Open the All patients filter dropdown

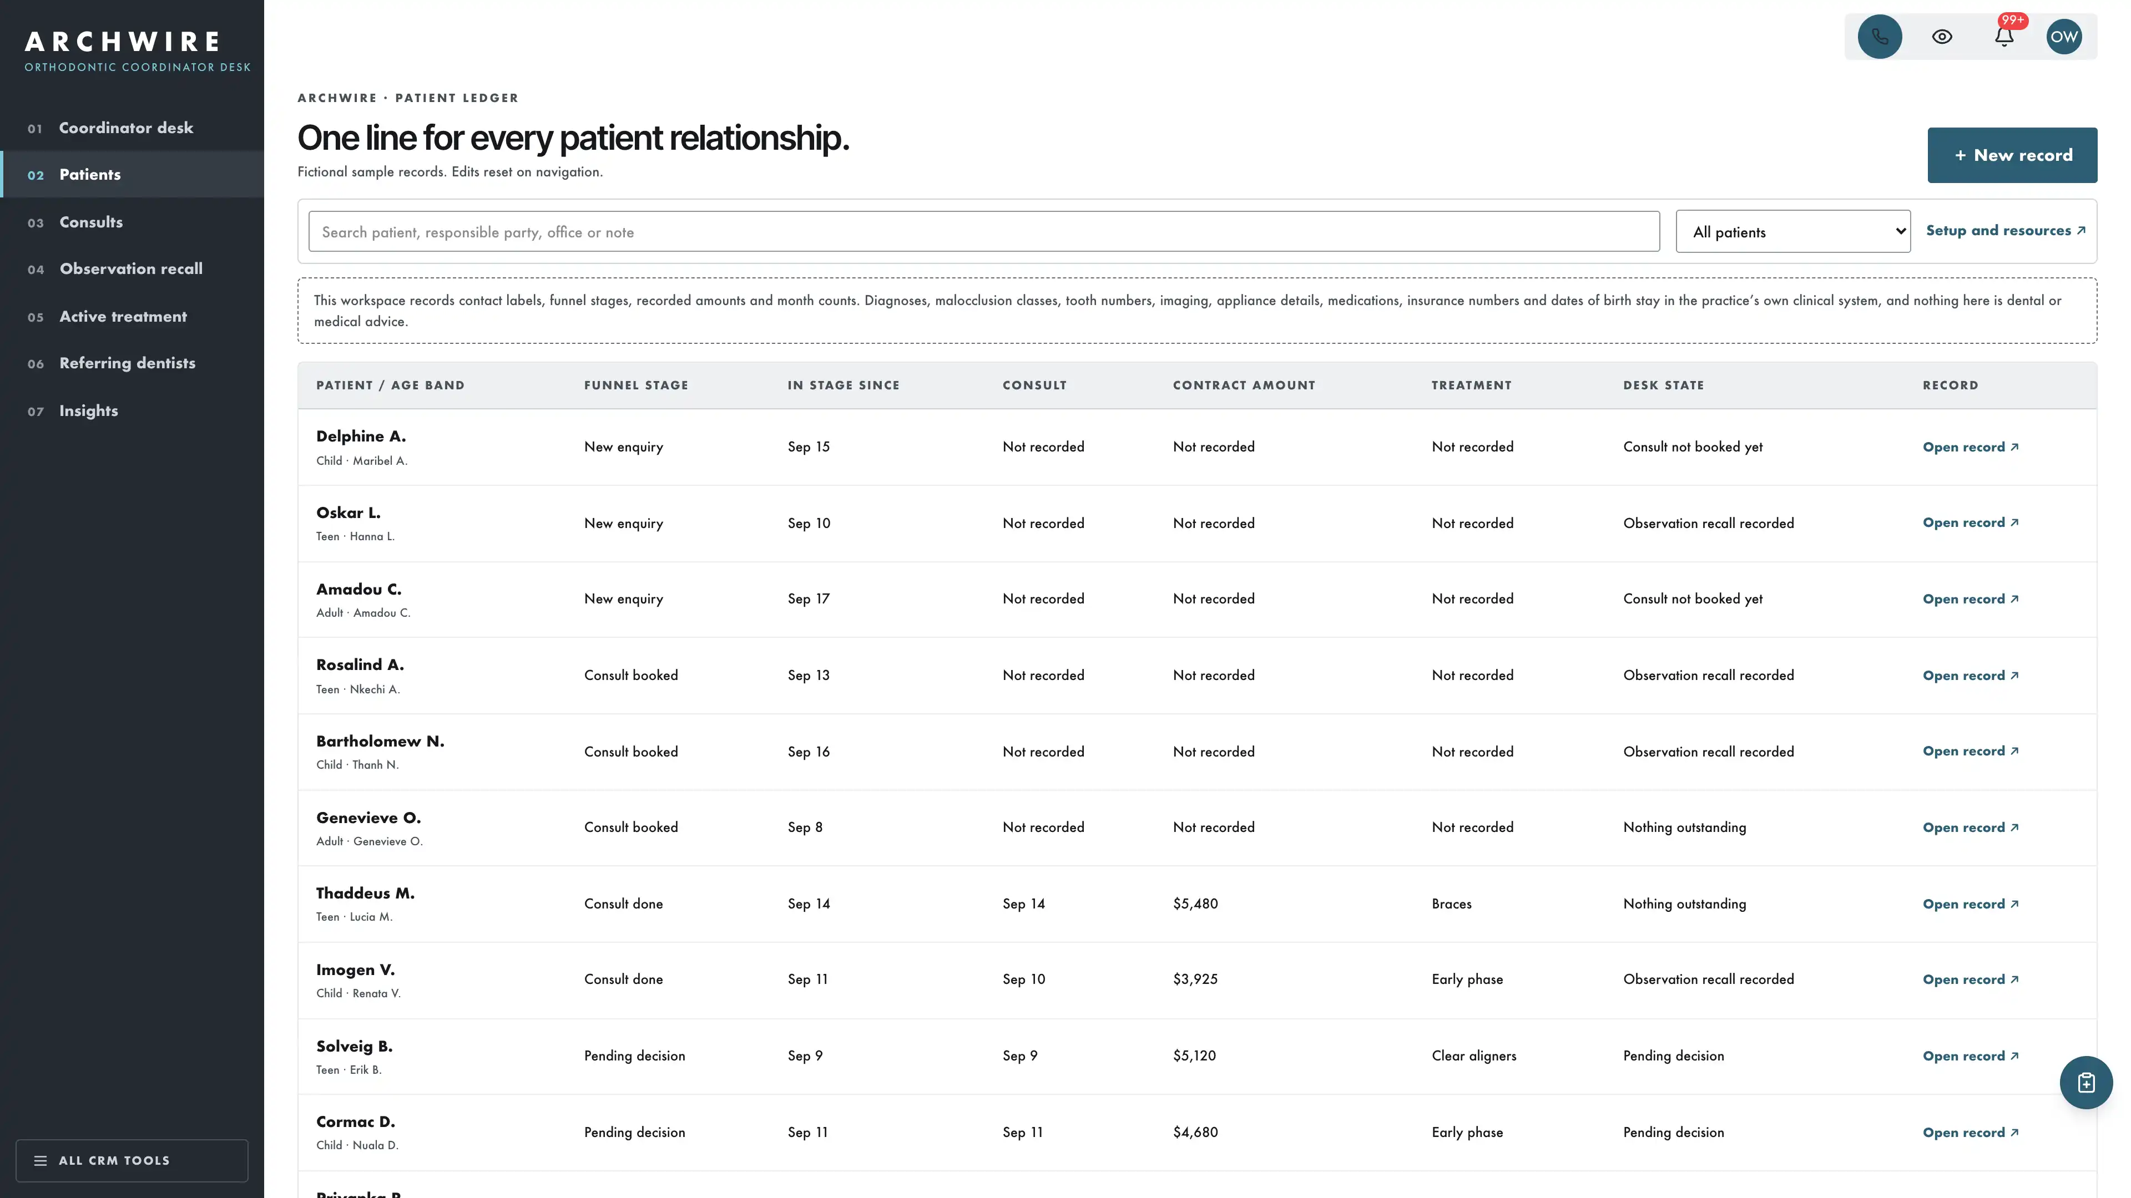tap(1792, 231)
